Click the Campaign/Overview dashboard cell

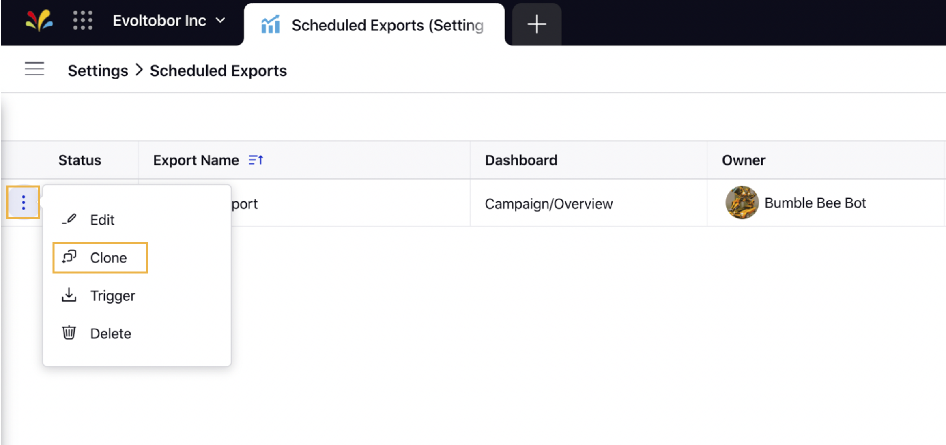[548, 203]
